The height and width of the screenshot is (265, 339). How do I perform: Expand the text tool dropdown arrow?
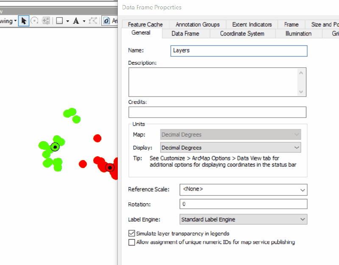[x=84, y=20]
